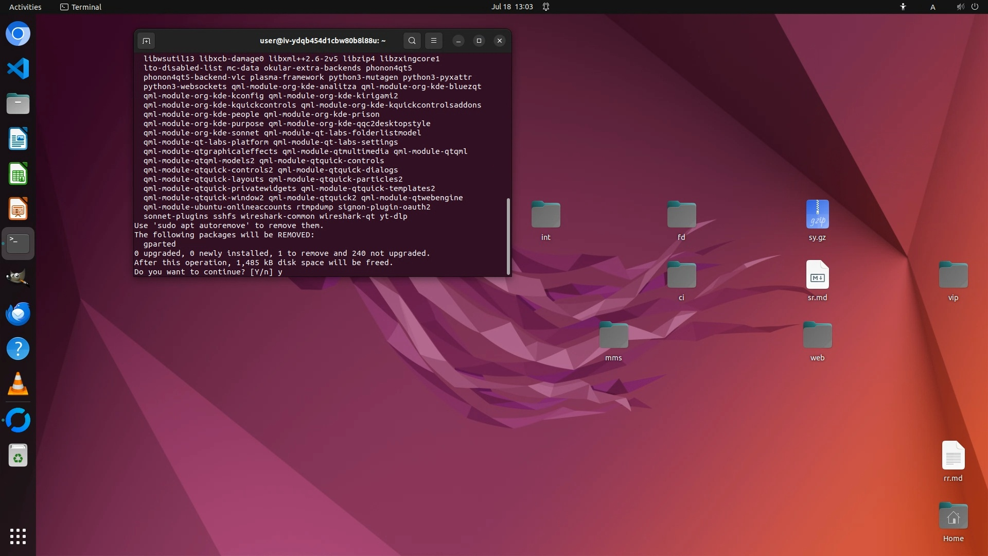This screenshot has width=988, height=556.
Task: Select the sy.gz archive on desktop
Action: (x=817, y=215)
